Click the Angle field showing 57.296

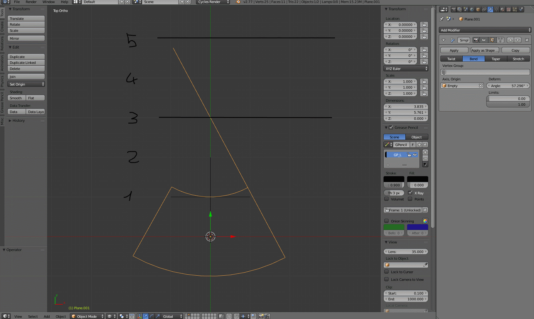[508, 86]
